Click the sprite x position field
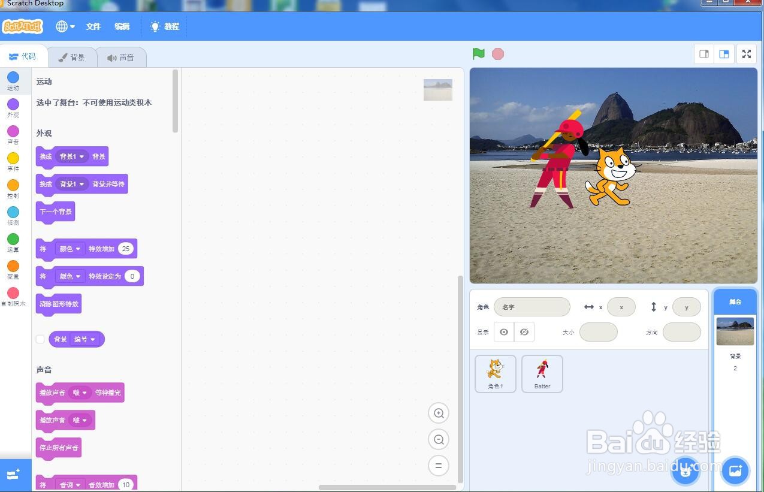This screenshot has height=492, width=764. (x=621, y=307)
